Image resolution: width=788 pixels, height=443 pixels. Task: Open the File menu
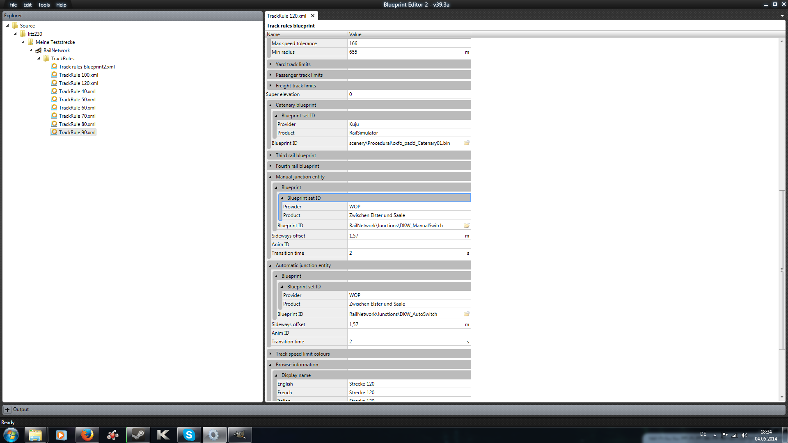click(x=13, y=5)
